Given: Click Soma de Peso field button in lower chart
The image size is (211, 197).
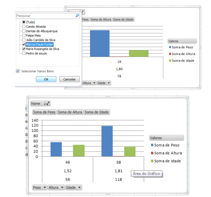Looking at the screenshot, I should click(x=44, y=112).
